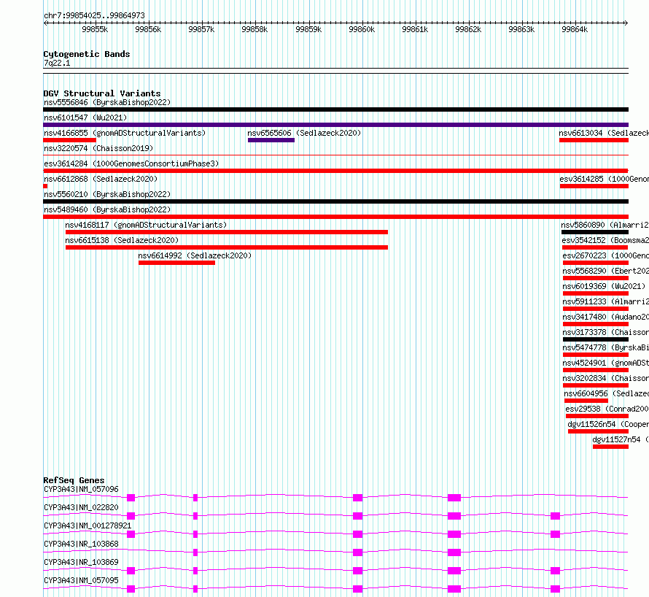
Task: Click the nsv6612868 small red marker
Action: pos(45,186)
